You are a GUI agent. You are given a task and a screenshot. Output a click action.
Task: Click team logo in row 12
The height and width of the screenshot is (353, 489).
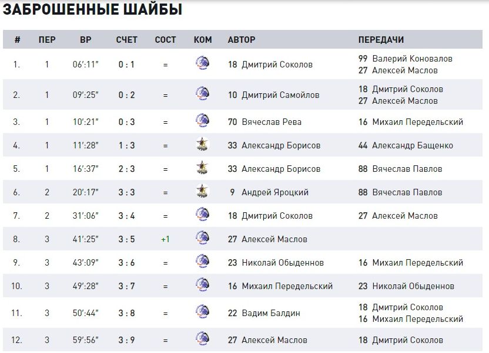[x=202, y=339]
